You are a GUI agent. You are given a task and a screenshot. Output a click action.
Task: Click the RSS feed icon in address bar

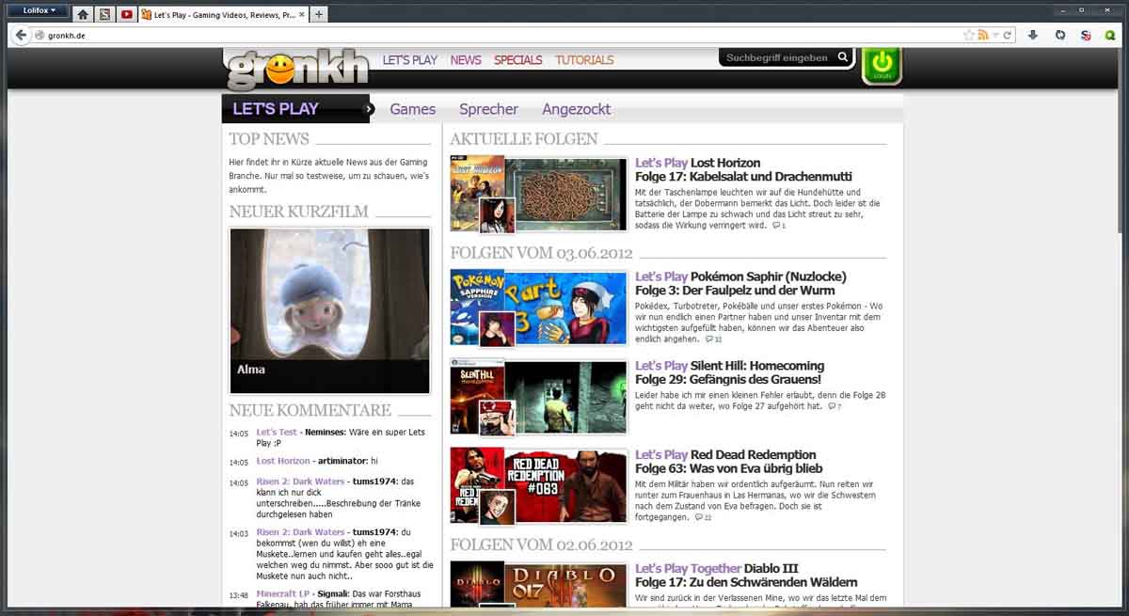pos(983,35)
